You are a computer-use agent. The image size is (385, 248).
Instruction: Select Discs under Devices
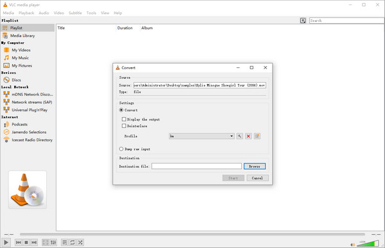28,80
